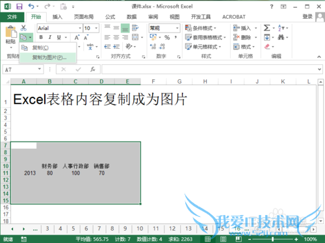Switch to Page Layout view icon
Screen dimensions: 325x243
click(x=223, y=239)
